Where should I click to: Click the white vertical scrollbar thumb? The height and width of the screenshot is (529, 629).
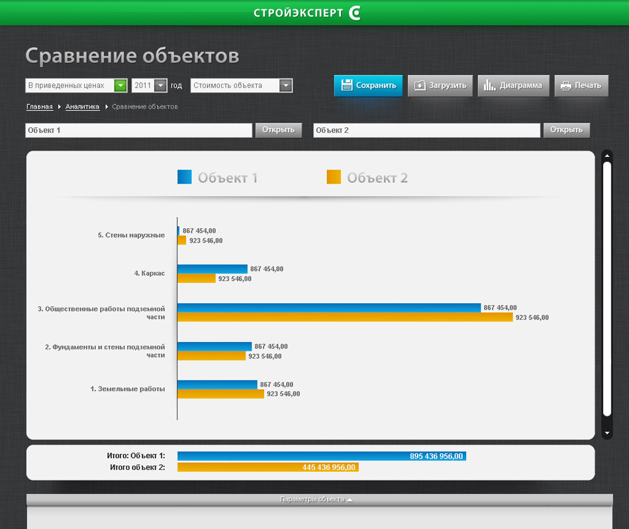607,289
